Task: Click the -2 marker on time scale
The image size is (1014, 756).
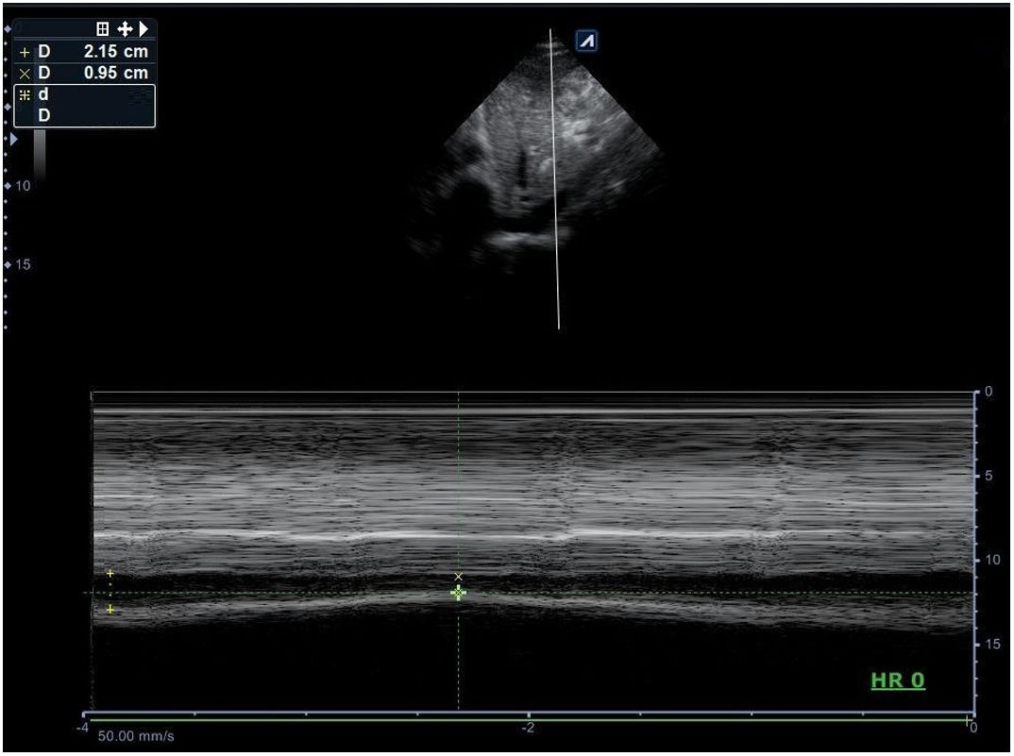Action: click(x=528, y=728)
